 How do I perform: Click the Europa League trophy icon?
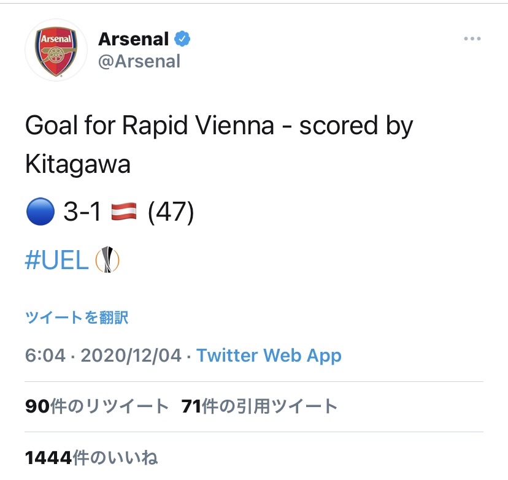(107, 260)
